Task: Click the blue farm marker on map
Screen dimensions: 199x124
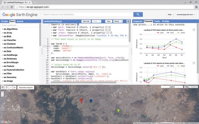Action: [x=91, y=101]
